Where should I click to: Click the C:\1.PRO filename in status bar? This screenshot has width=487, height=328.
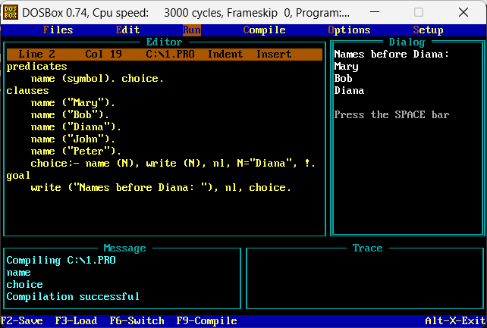(170, 55)
